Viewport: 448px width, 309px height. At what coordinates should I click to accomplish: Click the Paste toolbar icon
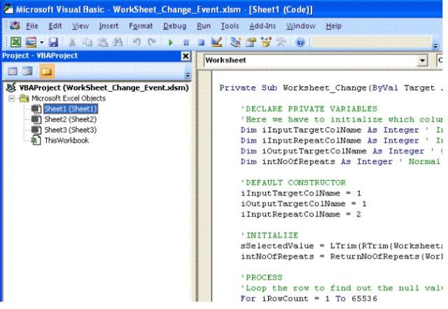click(x=103, y=42)
